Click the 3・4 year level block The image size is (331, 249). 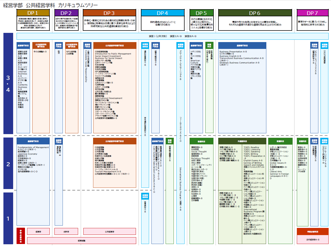tap(8, 84)
